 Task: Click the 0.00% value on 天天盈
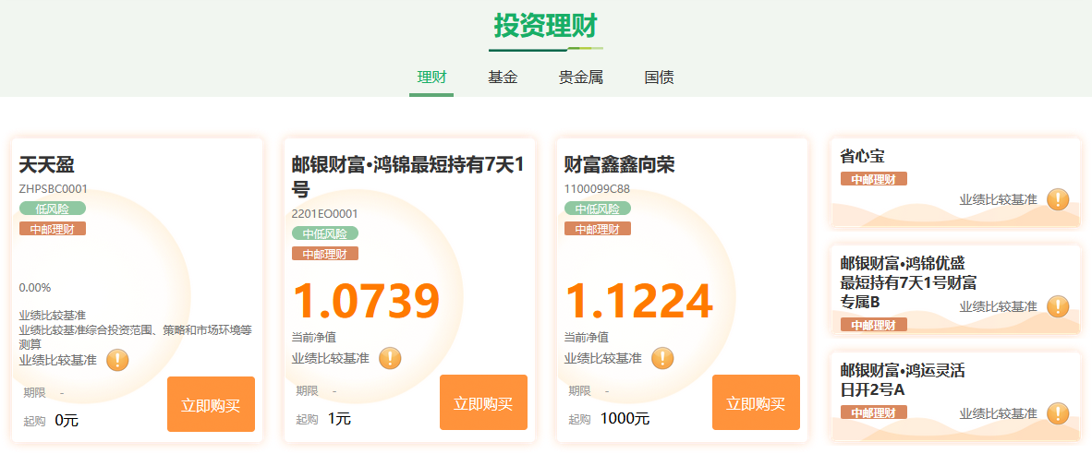(x=35, y=288)
